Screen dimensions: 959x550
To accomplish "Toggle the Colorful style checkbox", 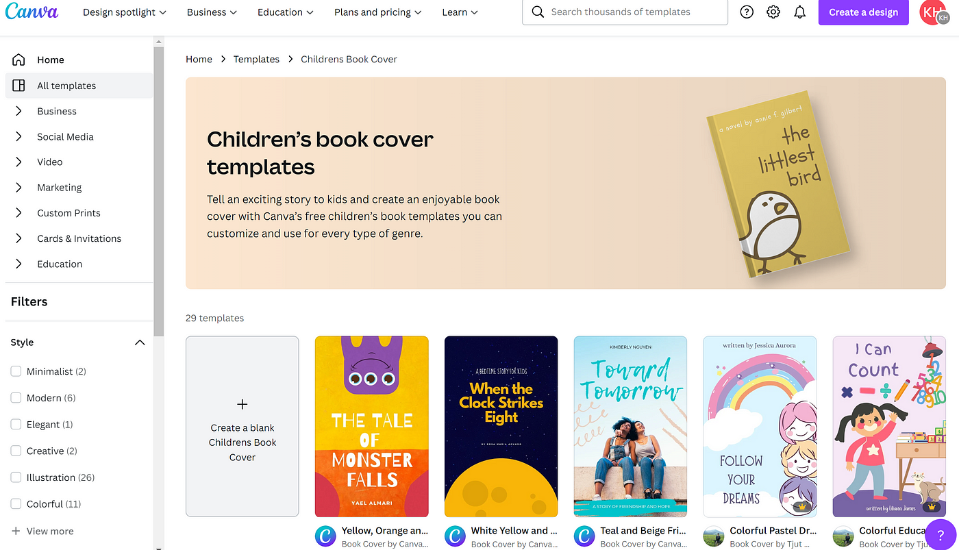I will 16,504.
